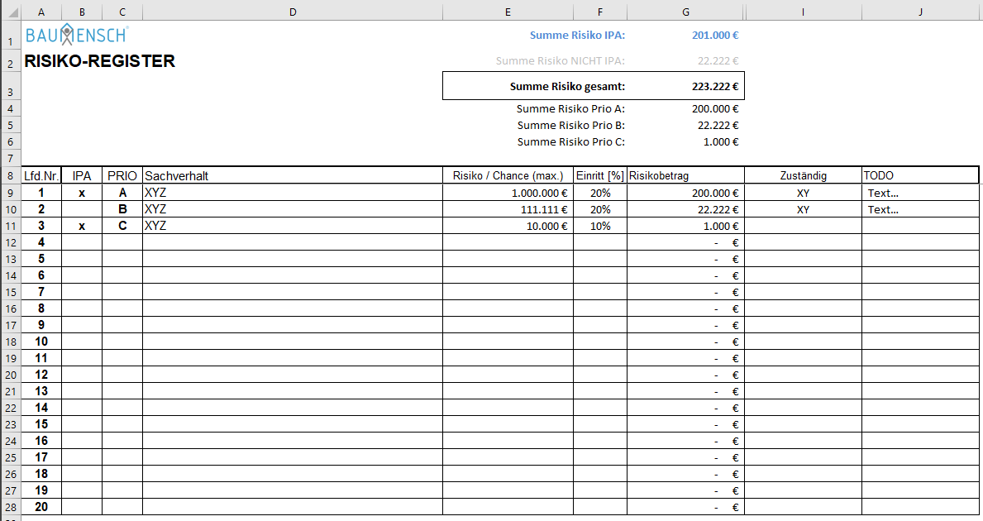Select the IPA mark 'x' for Lfd.Nr. 3
Viewport: 983px width, 521px height.
pos(82,226)
